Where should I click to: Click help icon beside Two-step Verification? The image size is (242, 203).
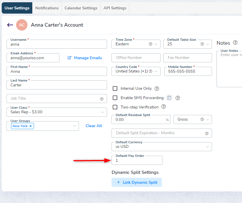163,107
